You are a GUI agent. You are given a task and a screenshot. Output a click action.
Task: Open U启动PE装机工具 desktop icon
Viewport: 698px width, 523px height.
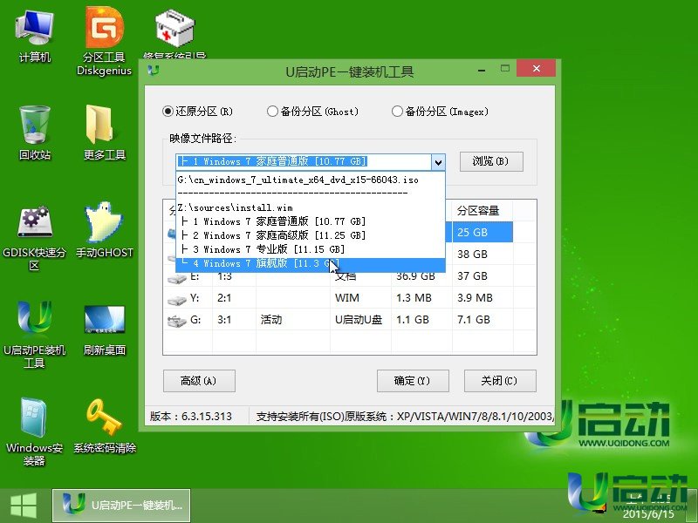35,336
